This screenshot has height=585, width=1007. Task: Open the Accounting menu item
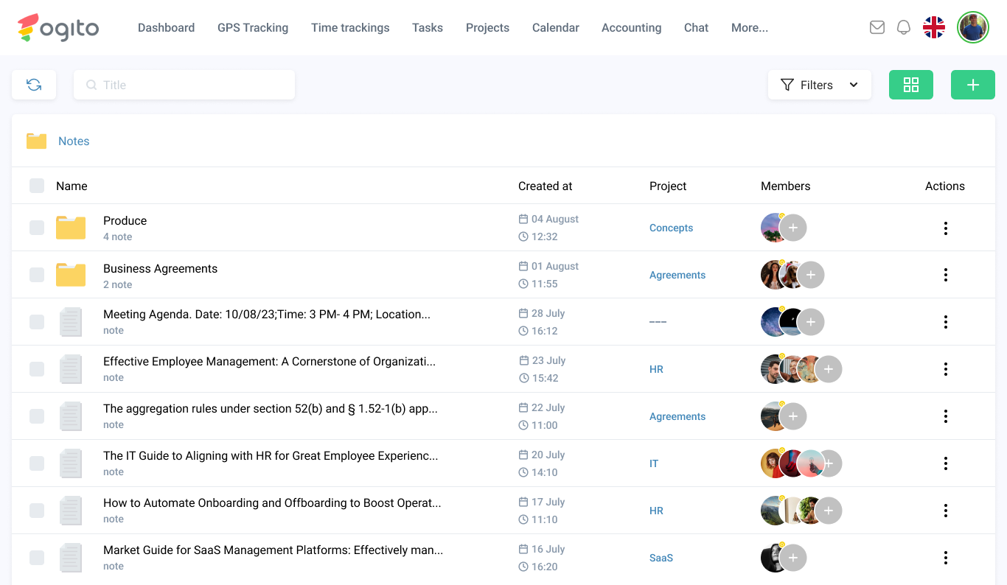click(x=631, y=27)
